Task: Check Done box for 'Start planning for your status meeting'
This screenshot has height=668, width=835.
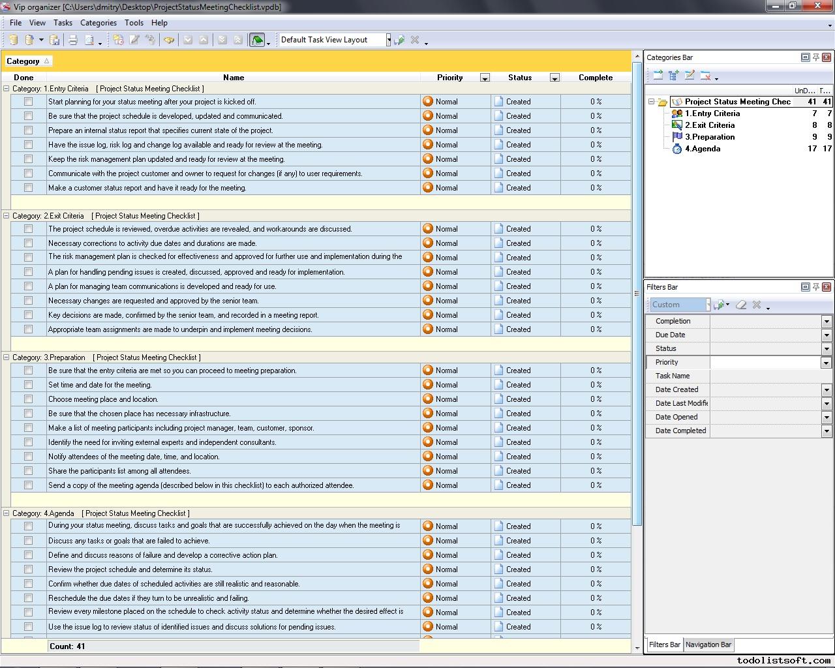Action: coord(28,102)
